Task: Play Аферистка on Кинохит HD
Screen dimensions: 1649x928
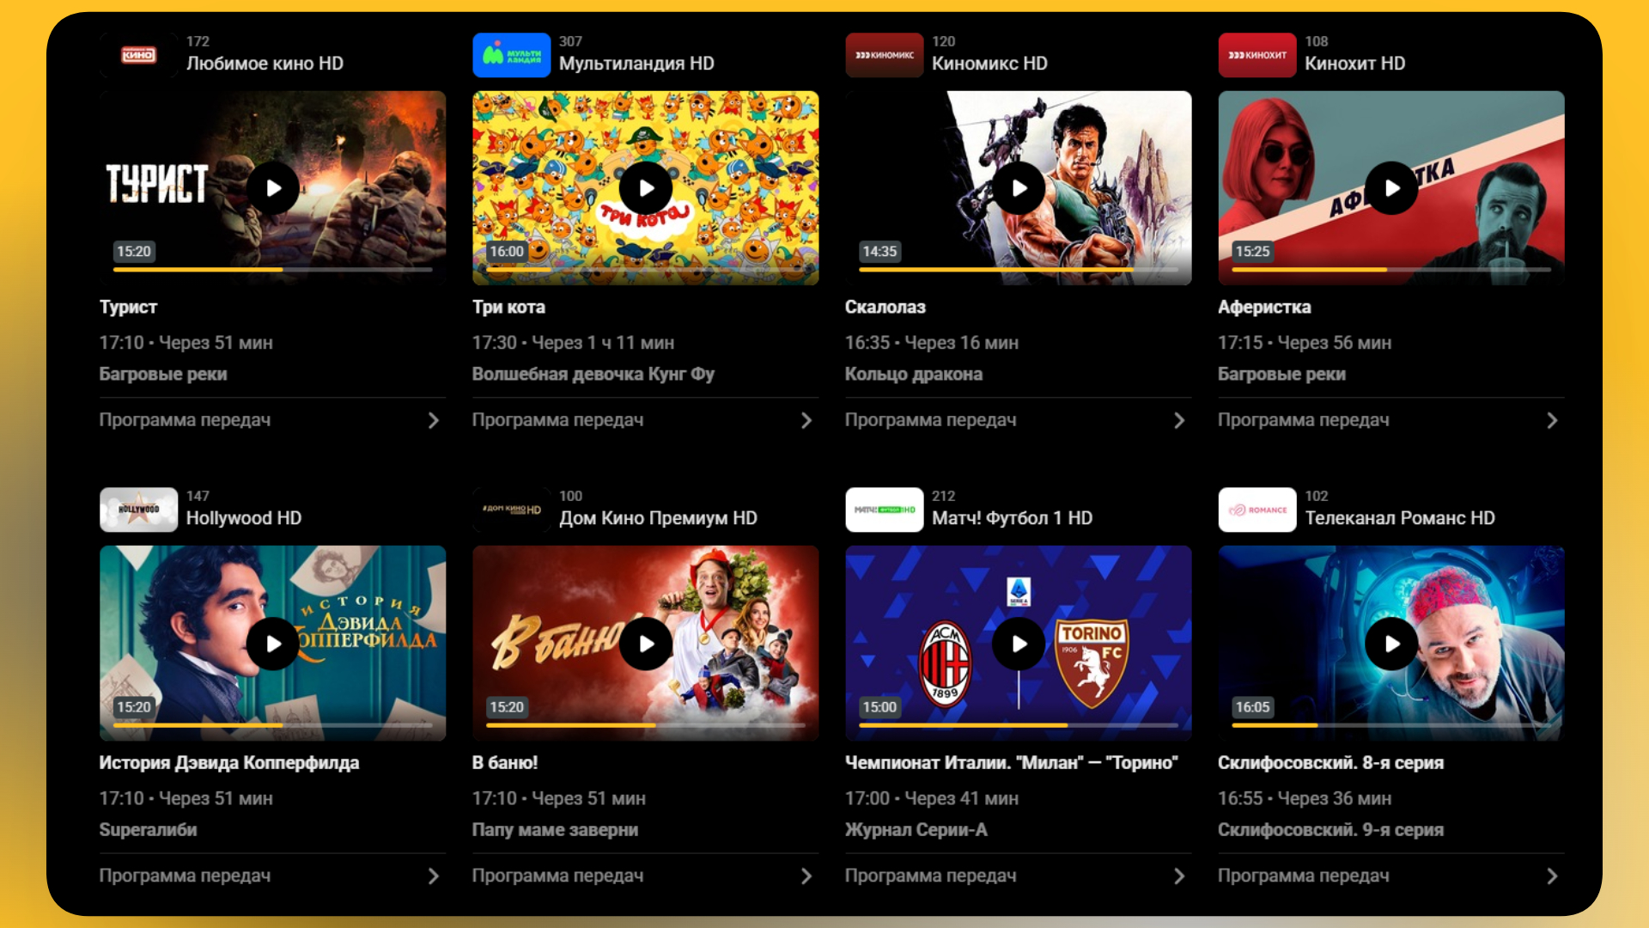Action: [x=1391, y=188]
